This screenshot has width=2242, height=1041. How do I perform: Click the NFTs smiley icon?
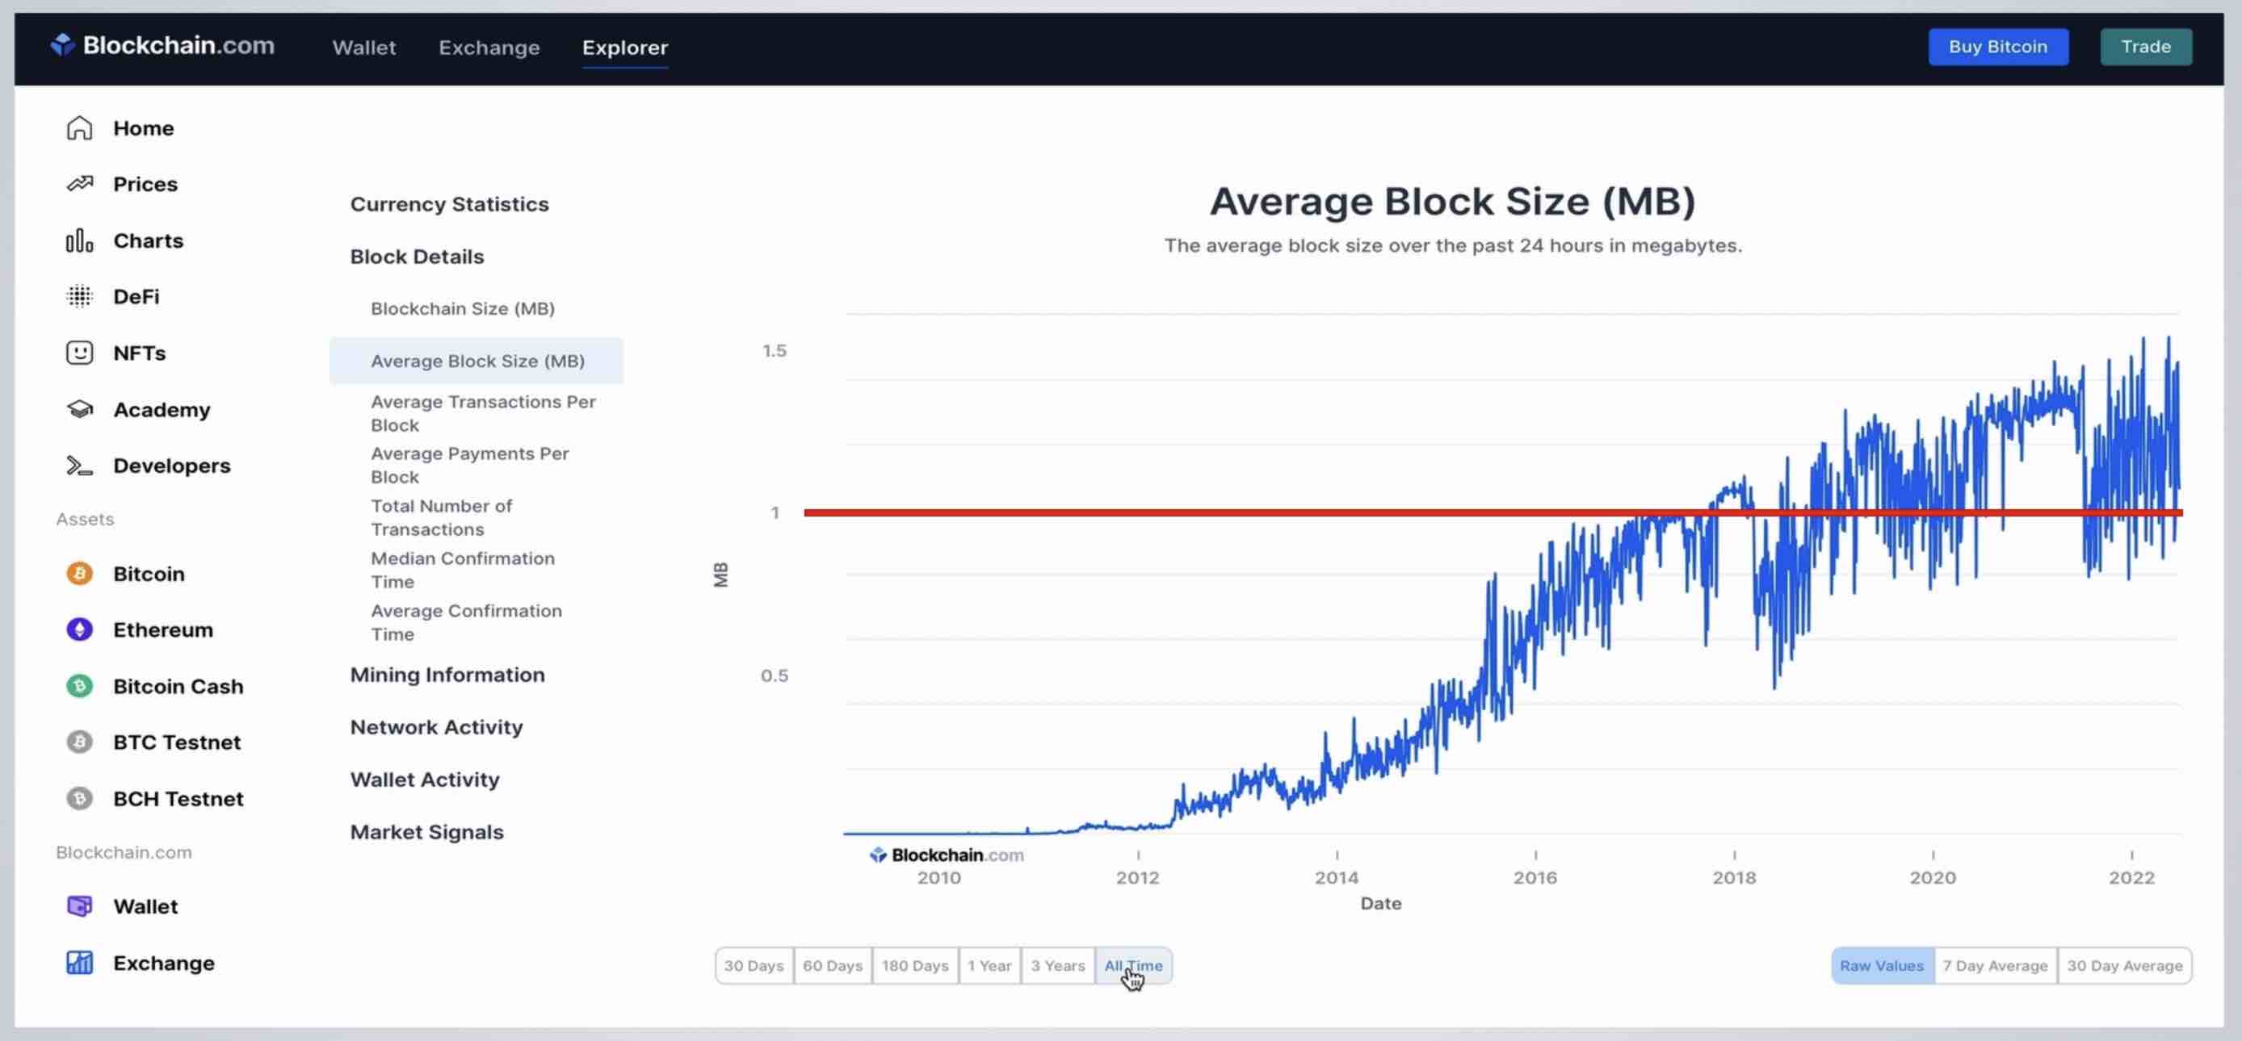coord(79,352)
